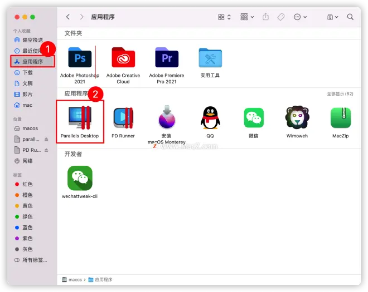Click the search magnifier icon
The width and height of the screenshot is (368, 292).
click(x=350, y=17)
